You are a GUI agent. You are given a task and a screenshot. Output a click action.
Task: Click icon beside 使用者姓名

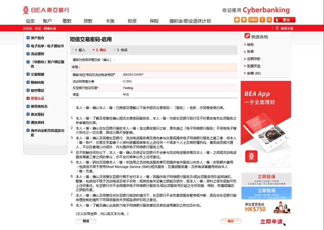[x=28, y=106]
